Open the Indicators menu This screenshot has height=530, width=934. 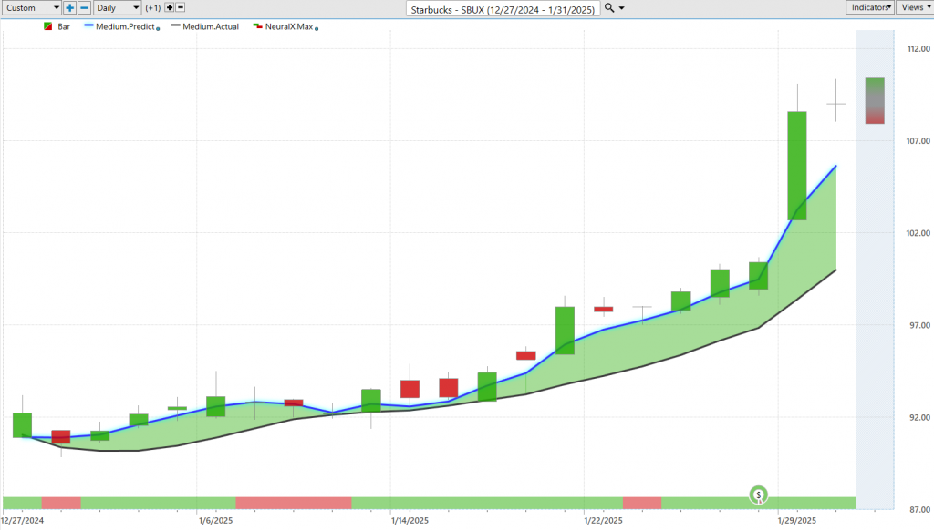[869, 7]
